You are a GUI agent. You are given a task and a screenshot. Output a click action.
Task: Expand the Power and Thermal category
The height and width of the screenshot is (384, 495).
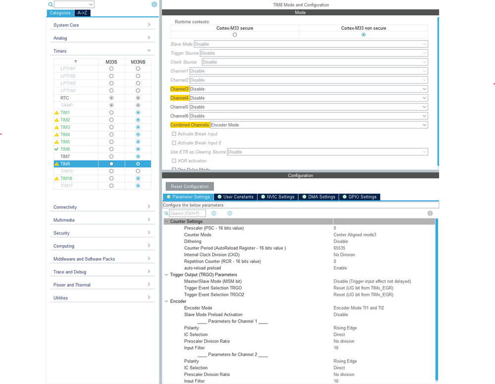pos(102,285)
